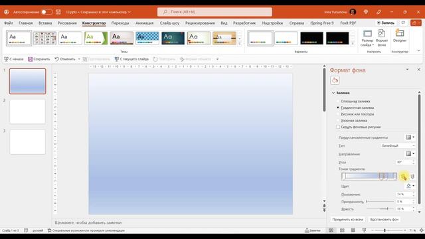Image resolution: width=425 pixels, height=239 pixels.
Task: Open the Цвет color dropdown
Action: 410,186
